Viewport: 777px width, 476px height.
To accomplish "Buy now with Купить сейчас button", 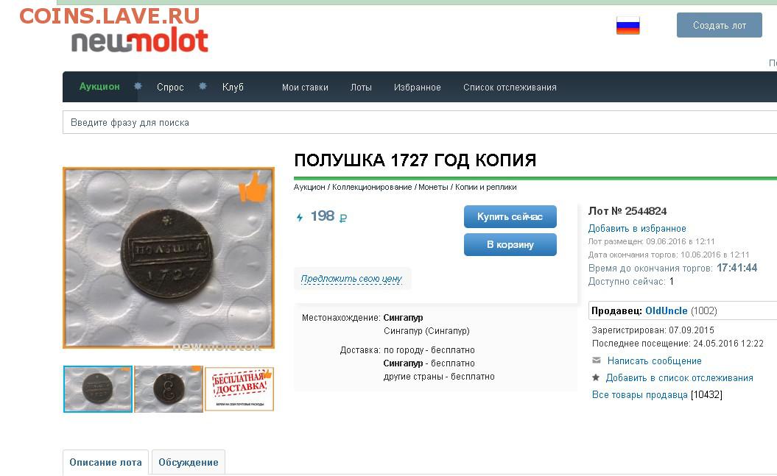I will point(510,217).
